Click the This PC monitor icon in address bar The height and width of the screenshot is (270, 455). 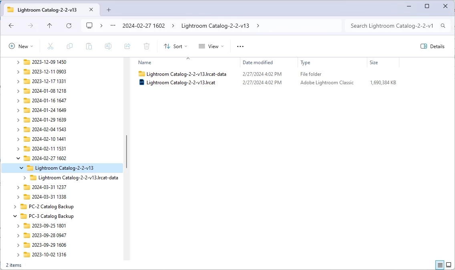click(89, 26)
